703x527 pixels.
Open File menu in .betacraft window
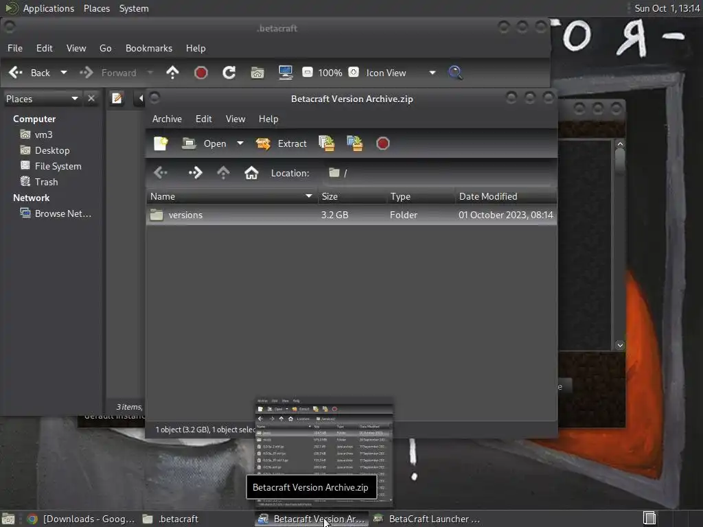15,48
